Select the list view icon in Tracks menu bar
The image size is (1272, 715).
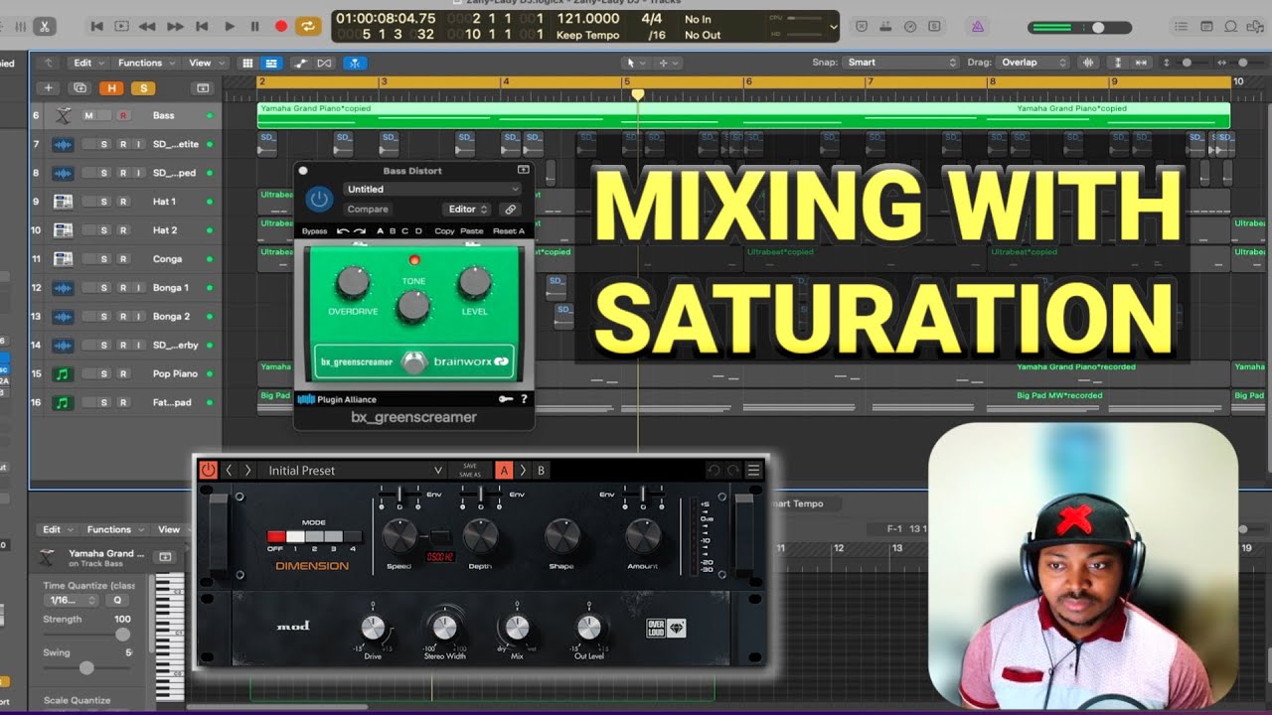(271, 63)
